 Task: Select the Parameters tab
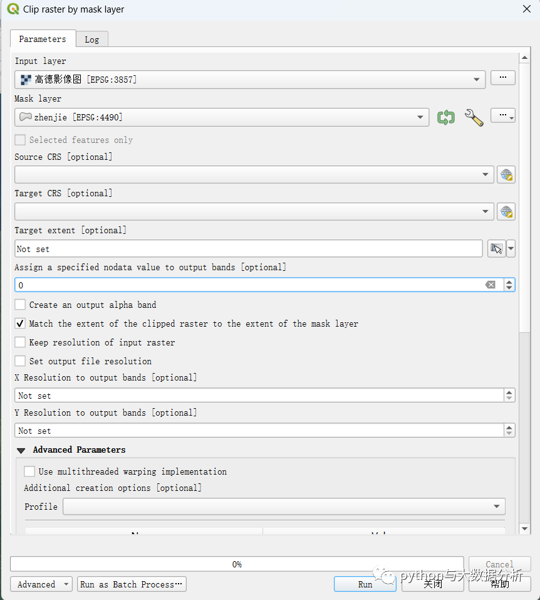[43, 39]
